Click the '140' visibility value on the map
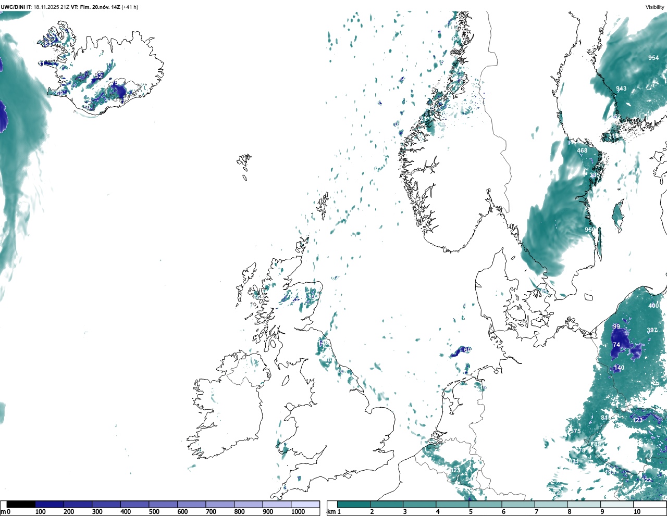Viewport: 667px width, 516px height. click(619, 368)
